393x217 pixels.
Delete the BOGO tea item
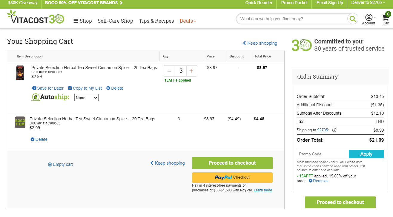(39, 139)
